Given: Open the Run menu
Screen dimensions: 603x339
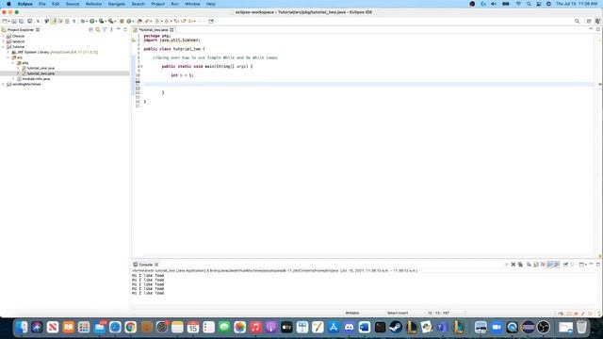Looking at the screenshot, I should [175, 4].
